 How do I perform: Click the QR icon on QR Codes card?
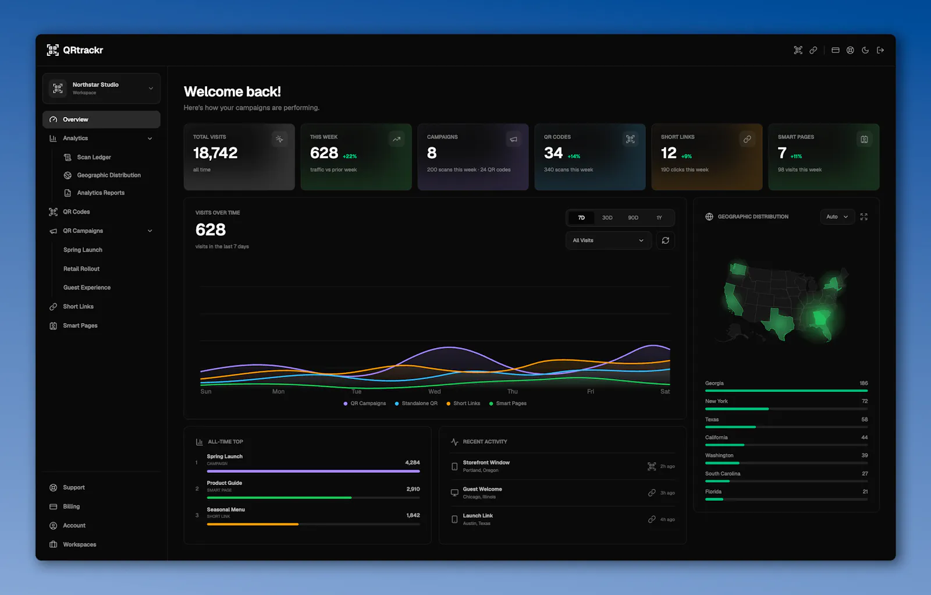630,139
